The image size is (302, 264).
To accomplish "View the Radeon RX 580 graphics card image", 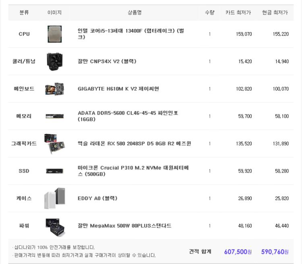I will tap(55, 143).
